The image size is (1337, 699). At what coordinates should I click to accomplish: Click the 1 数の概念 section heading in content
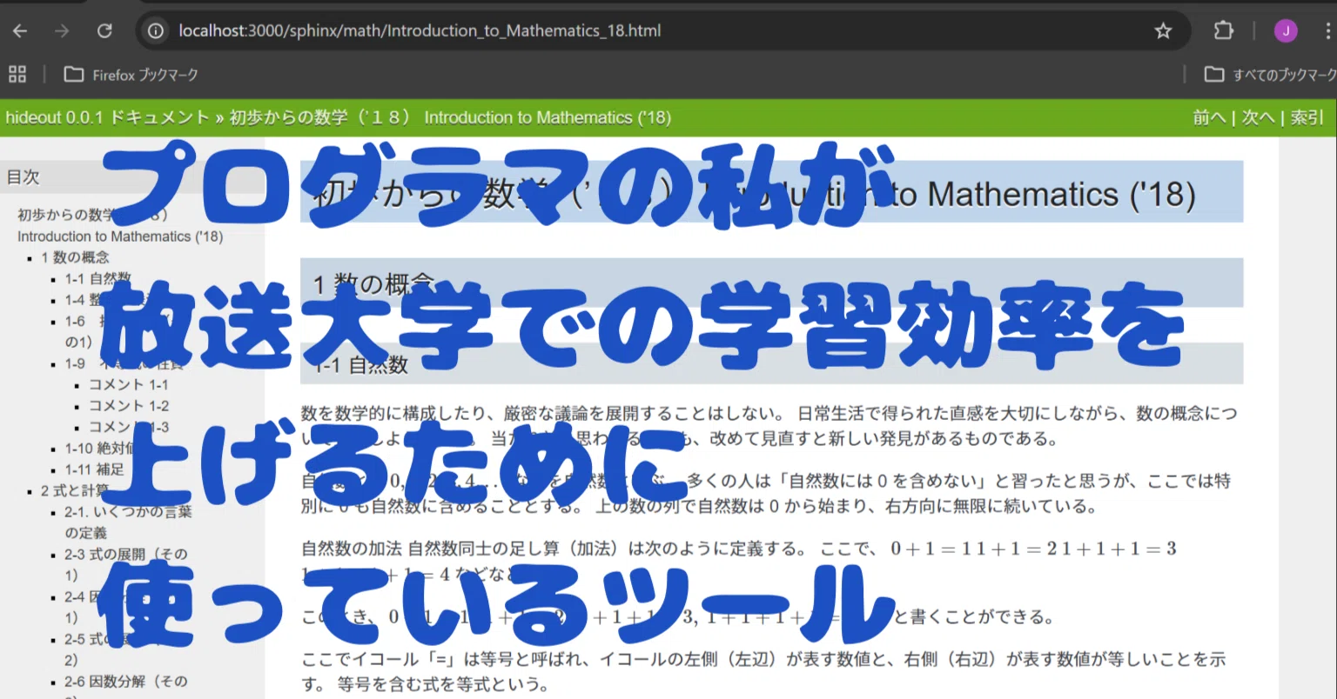(x=771, y=283)
